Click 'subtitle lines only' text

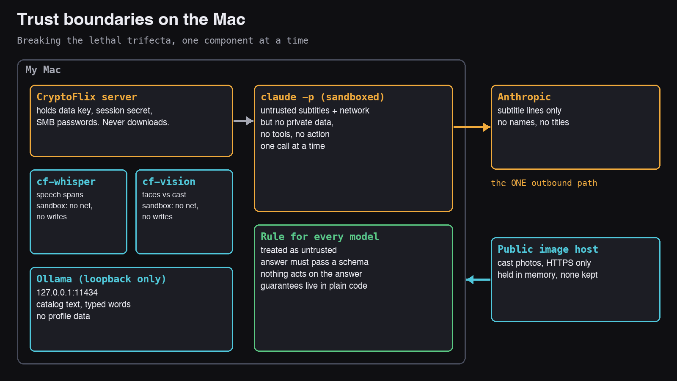click(x=529, y=110)
